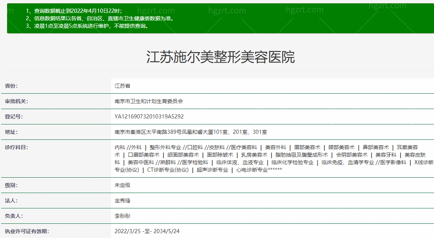Screen dimensions: 434x238
Task: Click the hospital title 江苏施尔美整形美容医院
Action: pyautogui.click(x=220, y=57)
